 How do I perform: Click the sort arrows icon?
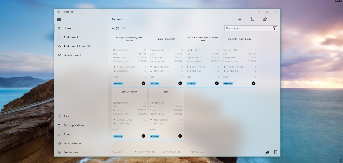[x=252, y=19]
